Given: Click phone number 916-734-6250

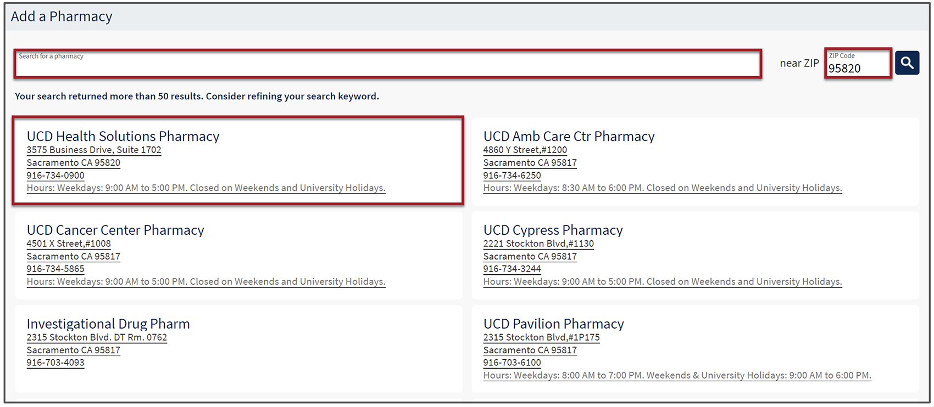Looking at the screenshot, I should pos(512,176).
